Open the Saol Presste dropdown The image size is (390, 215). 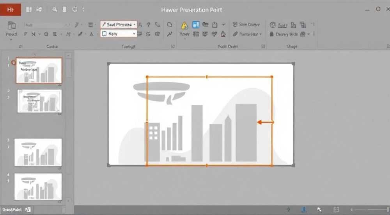pos(119,25)
